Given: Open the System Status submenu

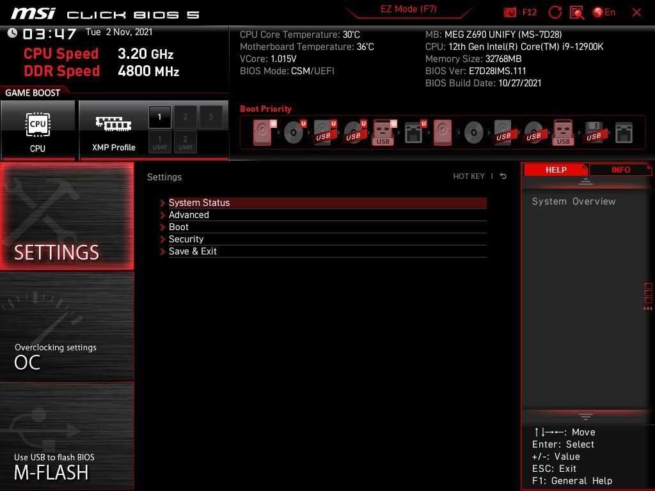Looking at the screenshot, I should [327, 203].
